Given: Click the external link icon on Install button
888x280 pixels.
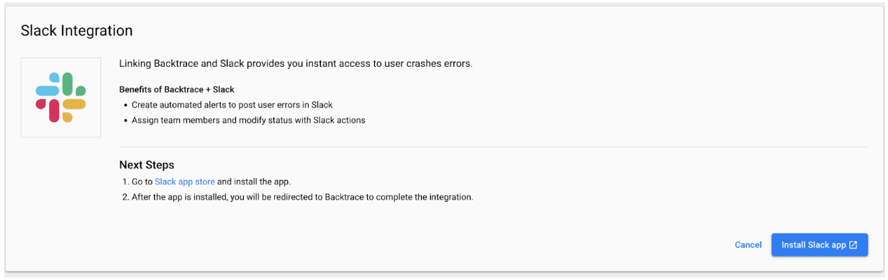Looking at the screenshot, I should (x=853, y=245).
